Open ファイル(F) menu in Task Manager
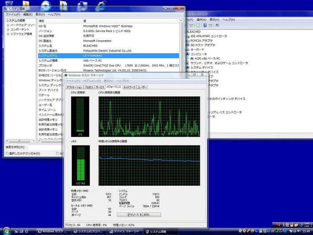 [x=73, y=81]
